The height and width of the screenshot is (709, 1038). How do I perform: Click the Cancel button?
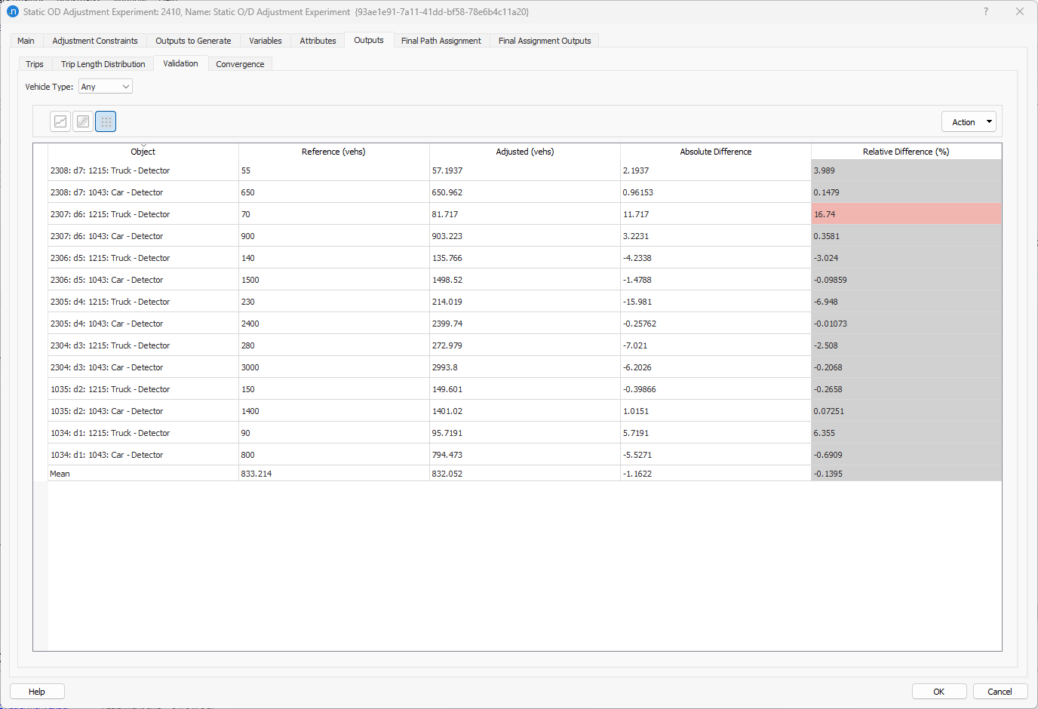pos(1000,692)
